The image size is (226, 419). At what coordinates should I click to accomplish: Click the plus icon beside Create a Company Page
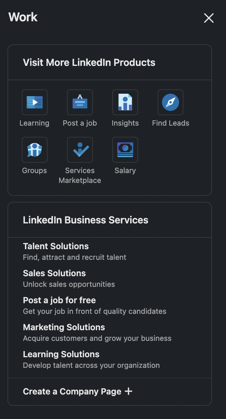tap(129, 391)
